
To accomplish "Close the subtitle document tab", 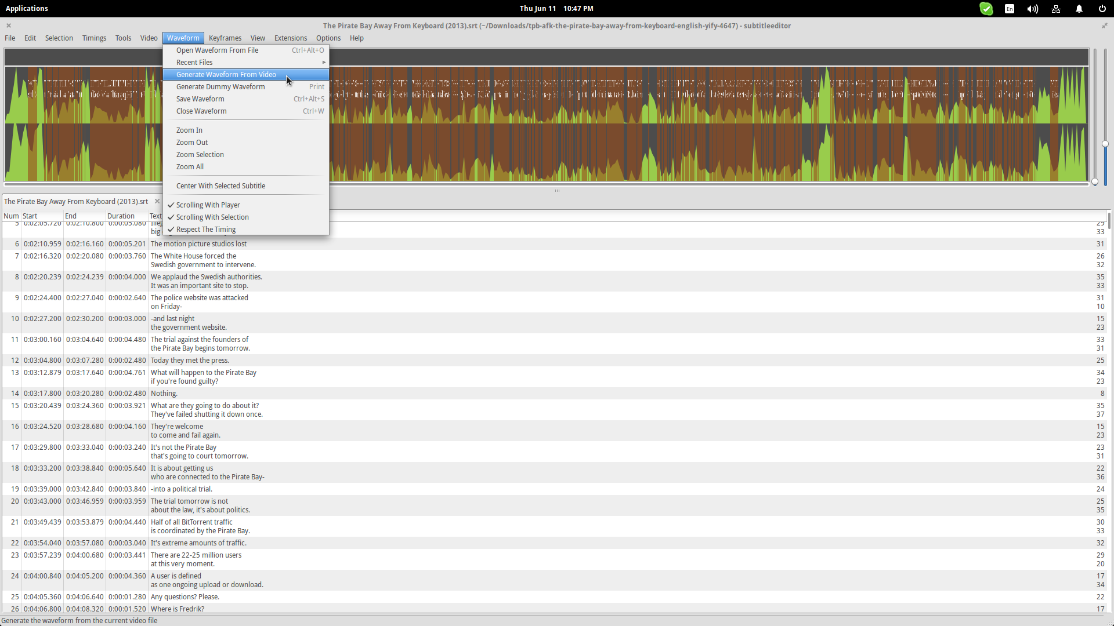I will tap(157, 201).
